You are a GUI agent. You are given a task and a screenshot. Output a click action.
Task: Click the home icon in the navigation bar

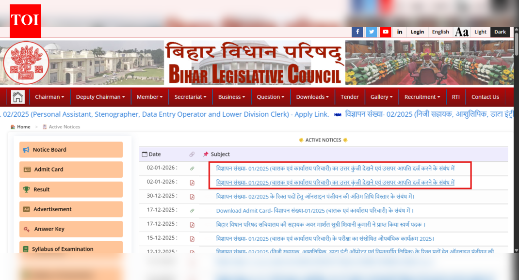point(17,96)
